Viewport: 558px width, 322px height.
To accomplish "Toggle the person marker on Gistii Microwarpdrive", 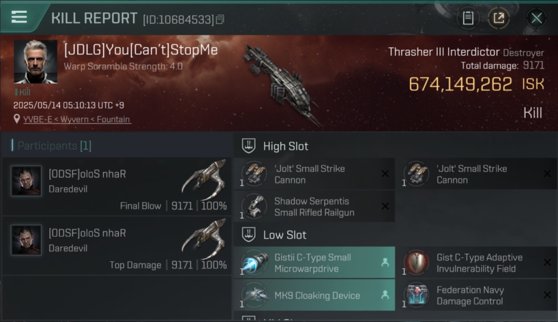I will (x=385, y=262).
